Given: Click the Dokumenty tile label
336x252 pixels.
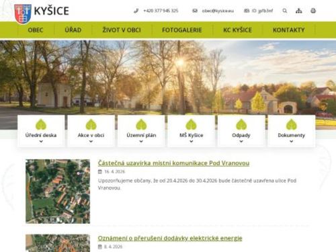Looking at the screenshot, I should pyautogui.click(x=292, y=135).
